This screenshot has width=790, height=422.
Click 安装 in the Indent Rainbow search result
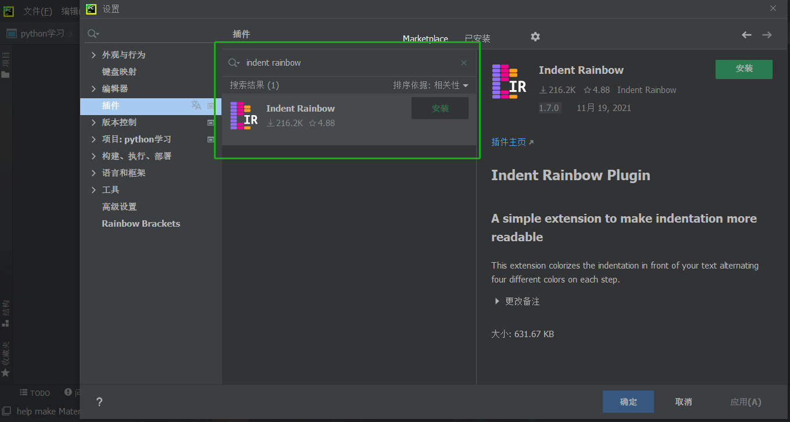coord(440,108)
